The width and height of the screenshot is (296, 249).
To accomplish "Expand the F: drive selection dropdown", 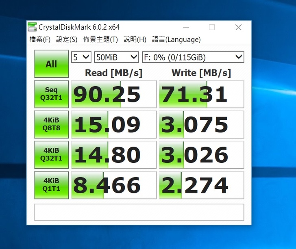I will tap(193, 57).
